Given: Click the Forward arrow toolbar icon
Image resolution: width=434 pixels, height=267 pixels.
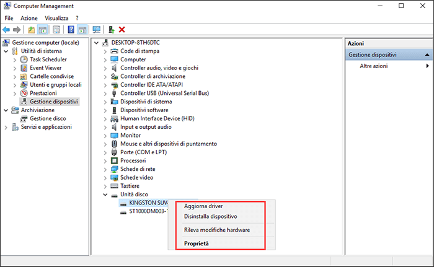Looking at the screenshot, I should pyautogui.click(x=17, y=30).
